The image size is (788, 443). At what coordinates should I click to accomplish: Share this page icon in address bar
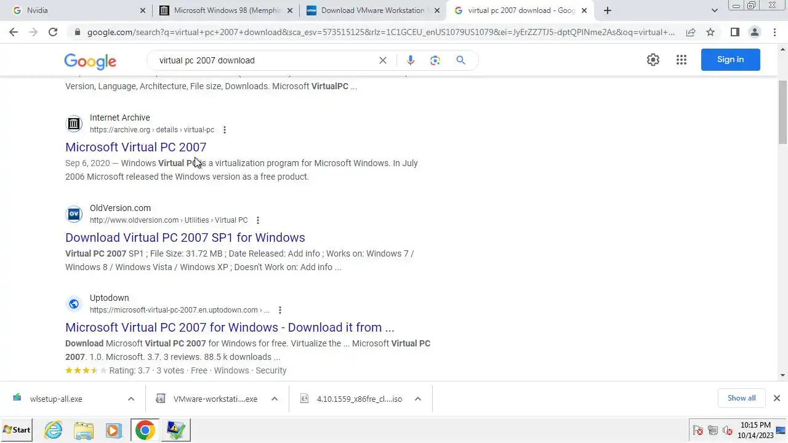[691, 32]
